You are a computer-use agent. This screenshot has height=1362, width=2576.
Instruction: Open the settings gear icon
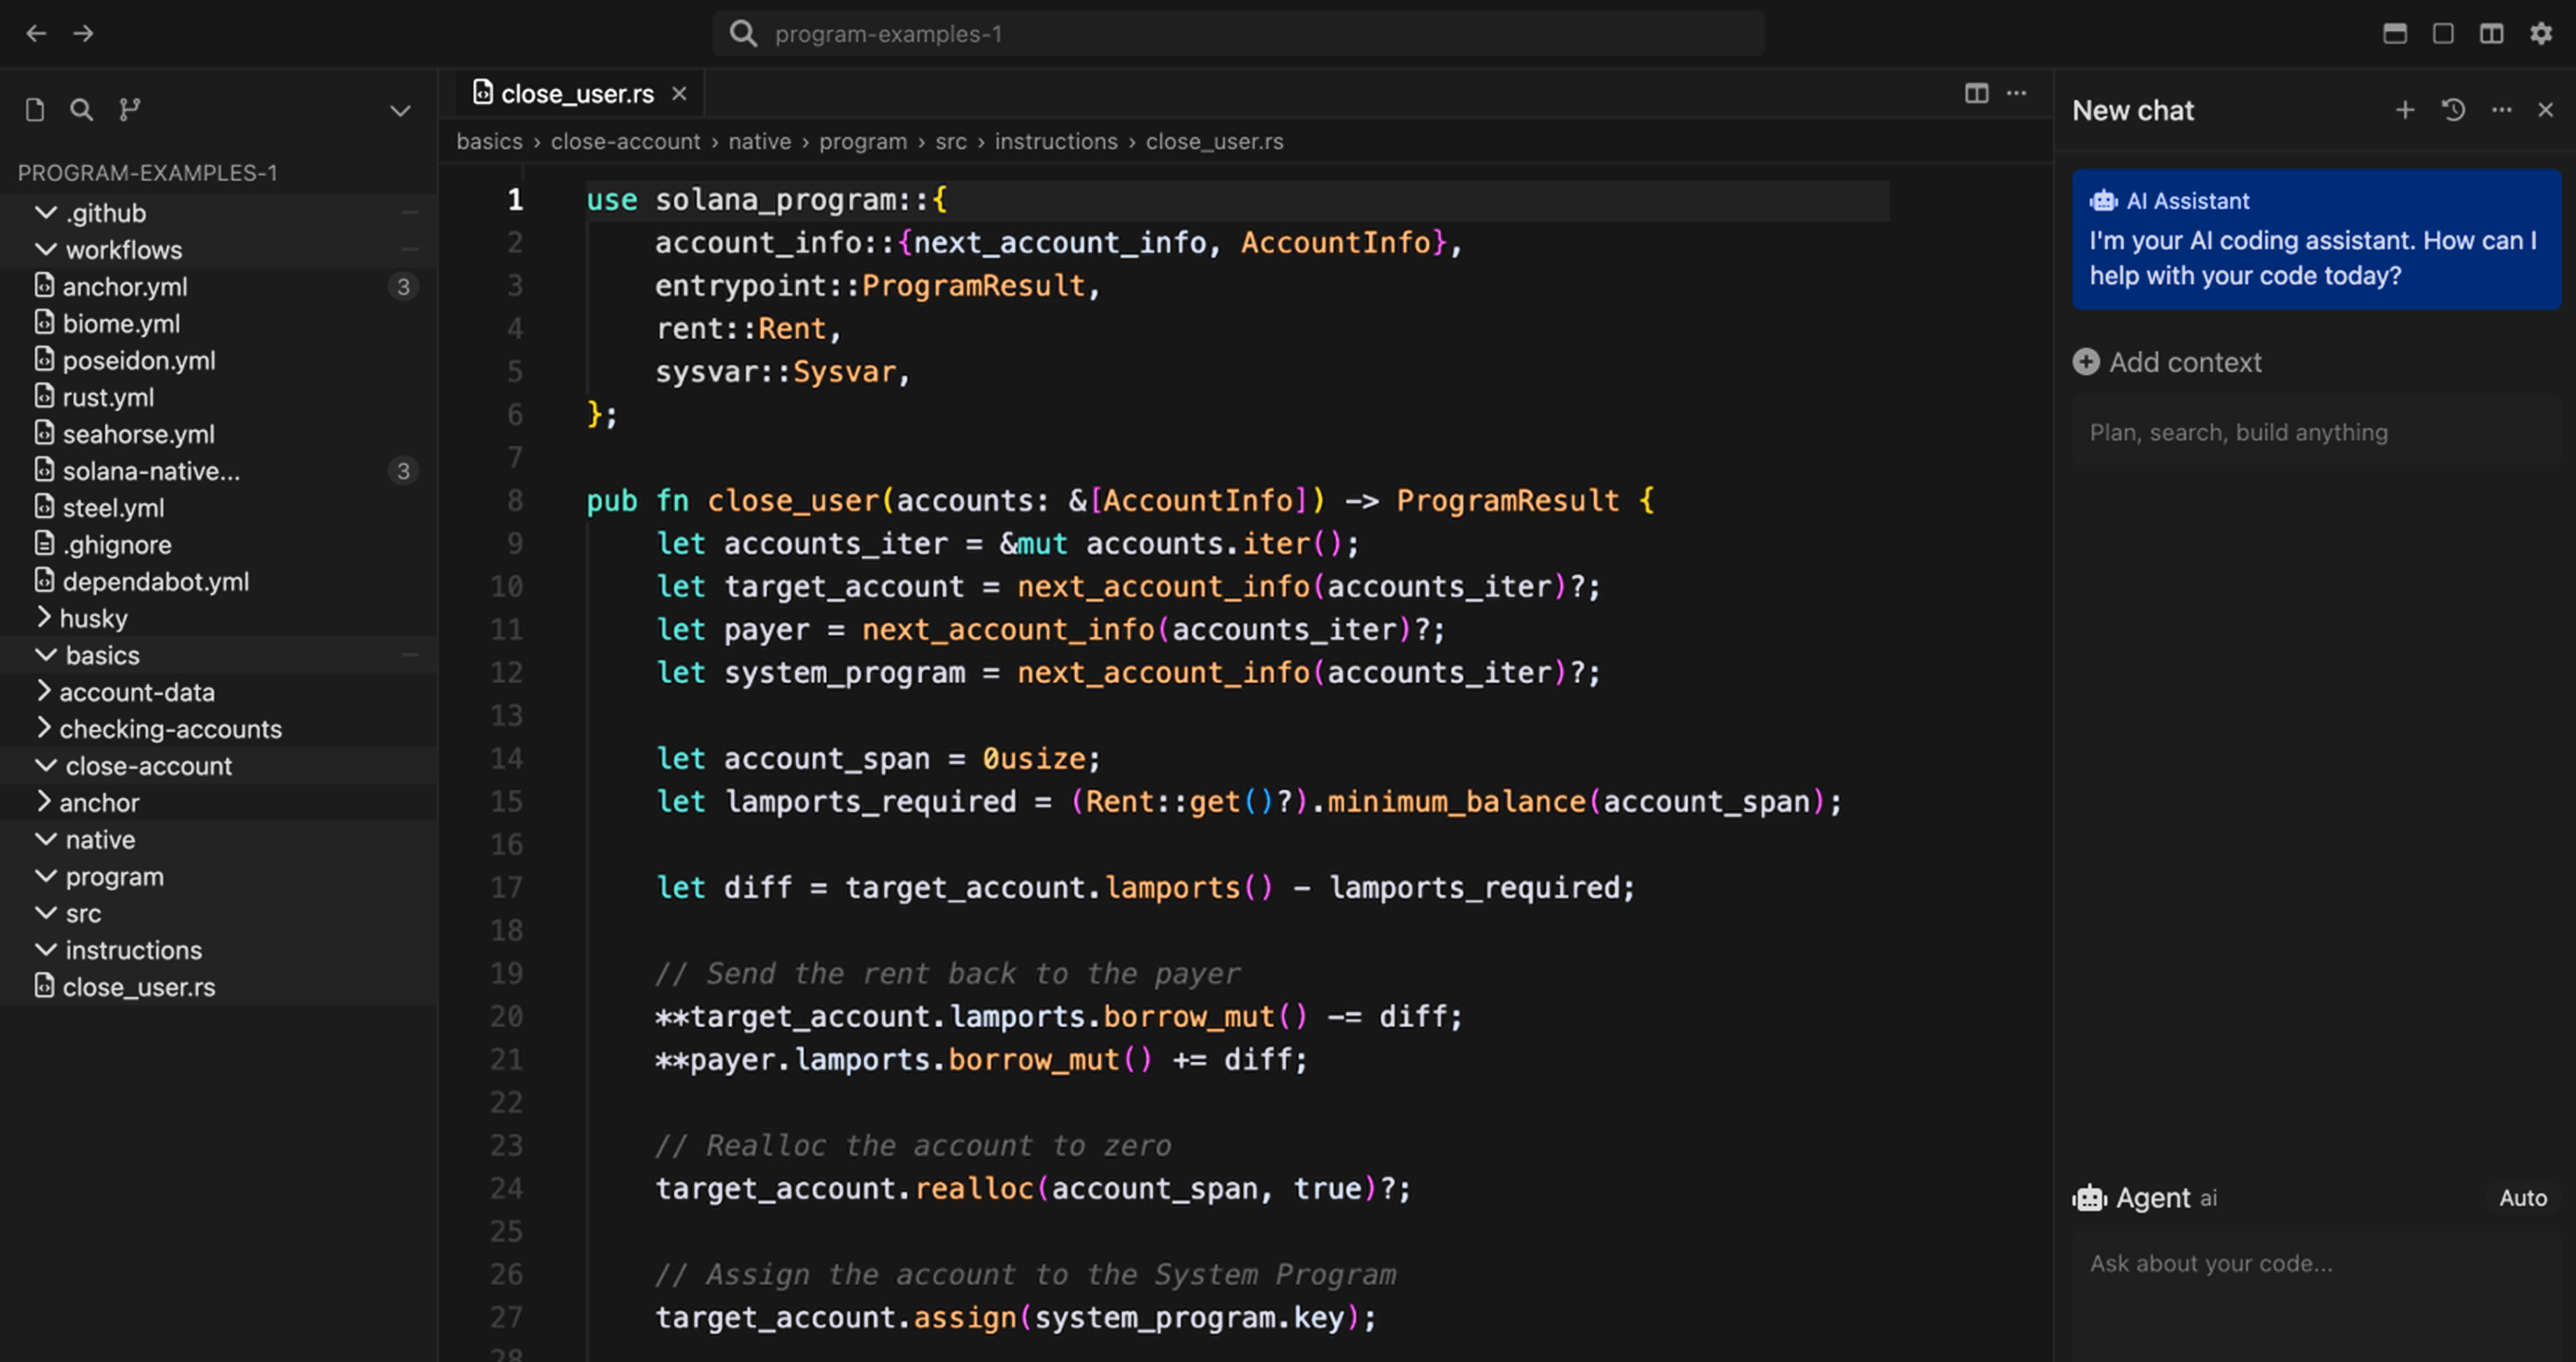2541,34
